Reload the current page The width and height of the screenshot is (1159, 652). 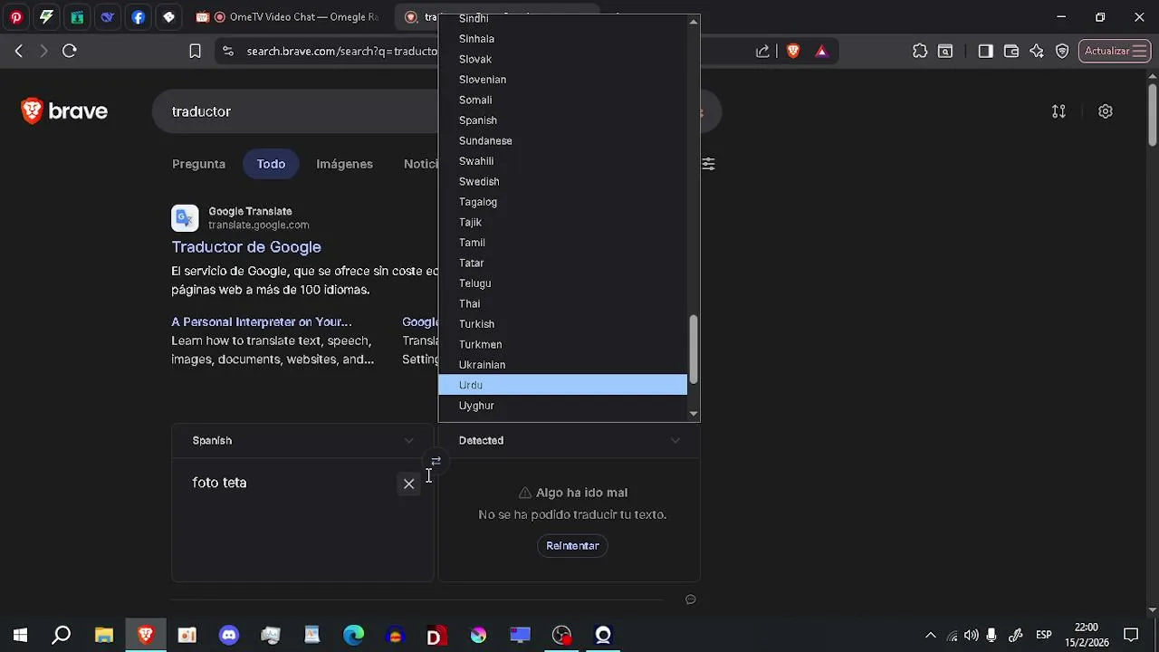(70, 52)
